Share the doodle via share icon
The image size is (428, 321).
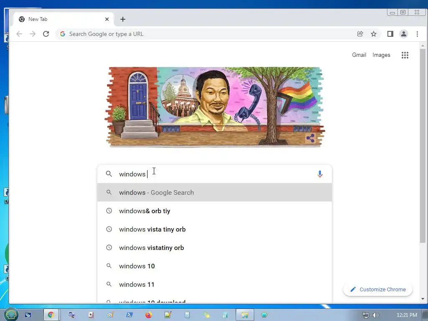[310, 138]
